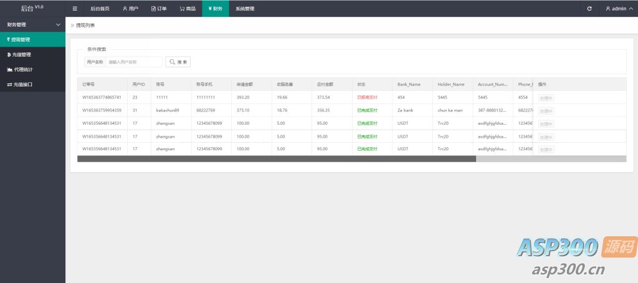Image resolution: width=638 pixels, height=283 pixels.
Task: Click the magnifier icon in search button
Action: pyautogui.click(x=173, y=62)
